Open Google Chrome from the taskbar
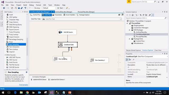The width and height of the screenshot is (169, 95). (27, 93)
